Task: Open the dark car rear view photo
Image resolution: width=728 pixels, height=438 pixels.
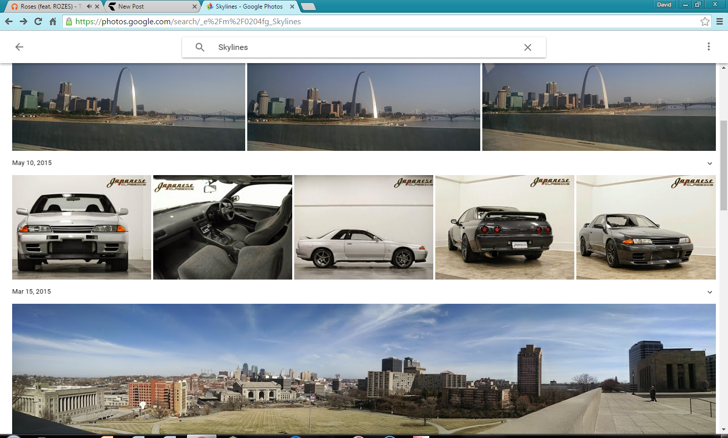Action: [x=505, y=227]
